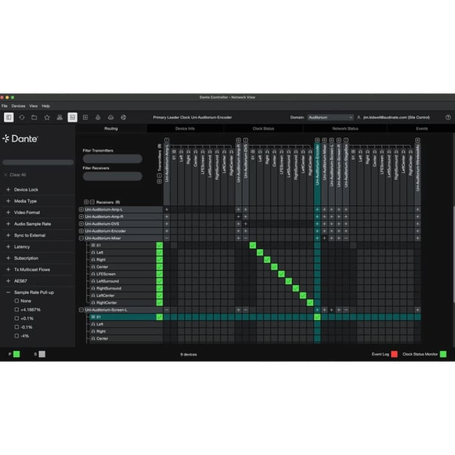Switch to the Clock Status tab
Screen dimensions: 455x455
(x=263, y=129)
